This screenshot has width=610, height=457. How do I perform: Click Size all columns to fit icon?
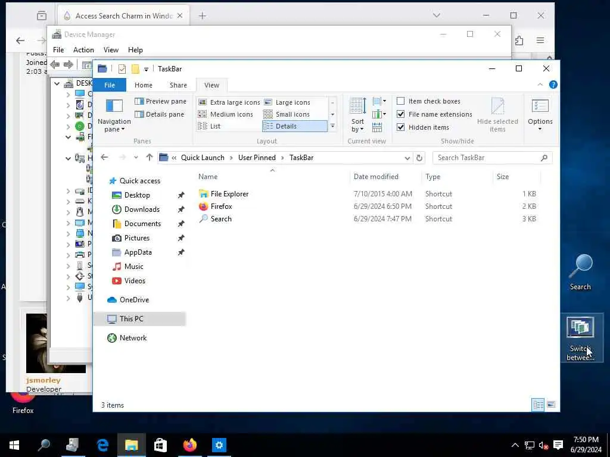coord(377,127)
